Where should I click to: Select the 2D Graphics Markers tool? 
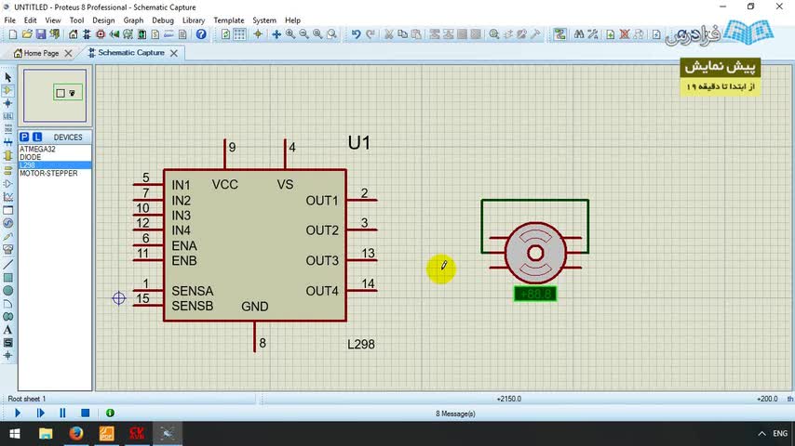point(7,355)
